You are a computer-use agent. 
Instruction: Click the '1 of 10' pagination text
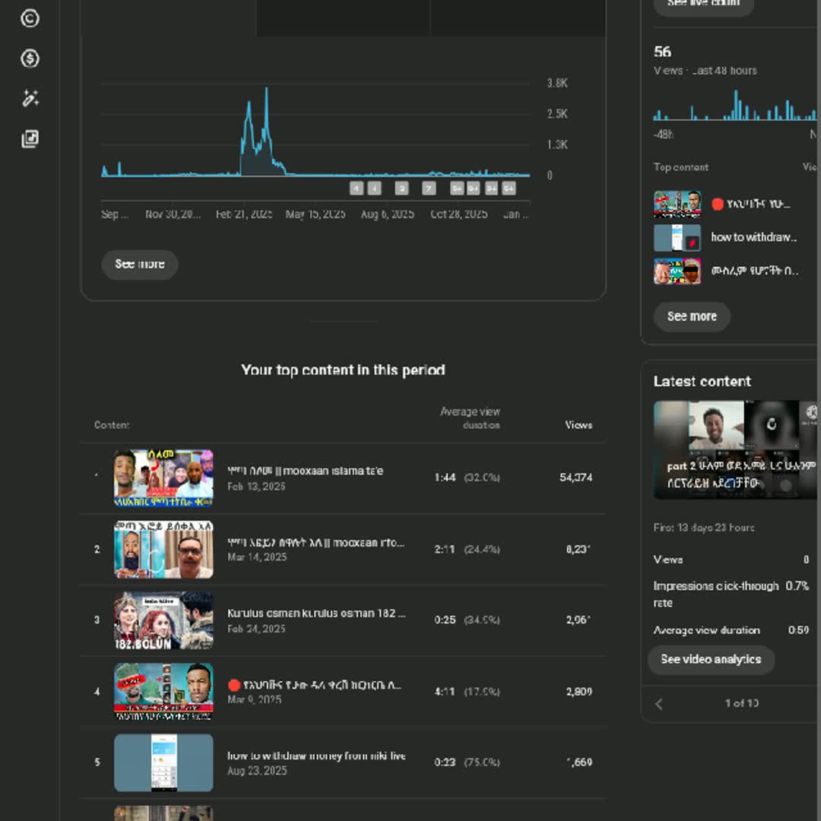pyautogui.click(x=741, y=703)
